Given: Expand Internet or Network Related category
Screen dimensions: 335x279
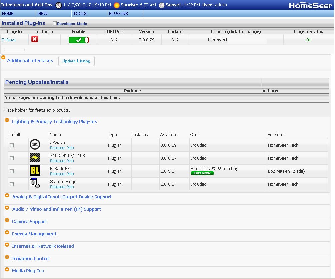Looking at the screenshot, I should point(7,245).
